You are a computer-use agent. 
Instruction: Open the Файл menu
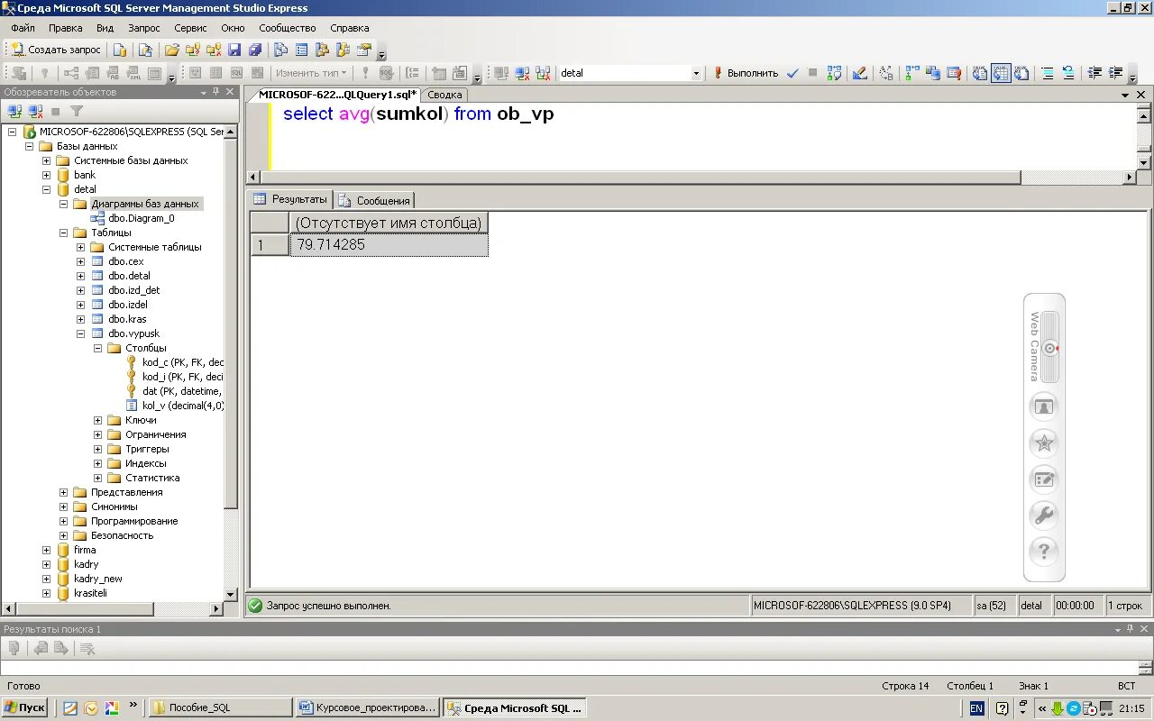(23, 28)
